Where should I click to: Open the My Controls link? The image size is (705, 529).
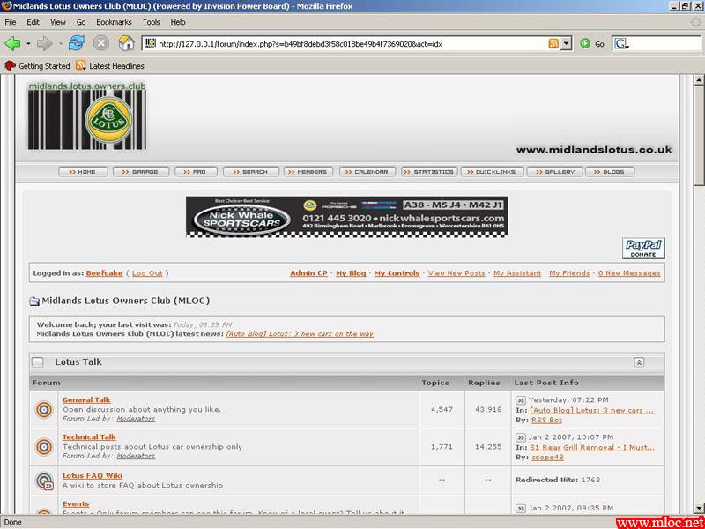tap(397, 273)
